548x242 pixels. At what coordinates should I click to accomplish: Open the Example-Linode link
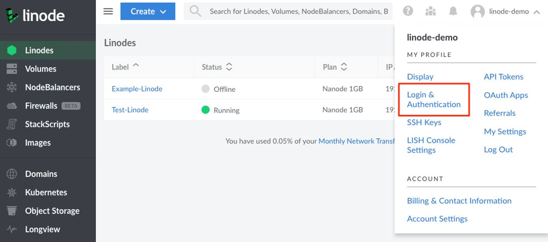click(137, 89)
